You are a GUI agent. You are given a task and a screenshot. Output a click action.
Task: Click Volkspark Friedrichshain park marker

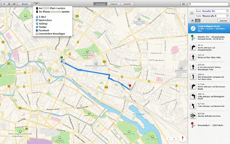87,51
